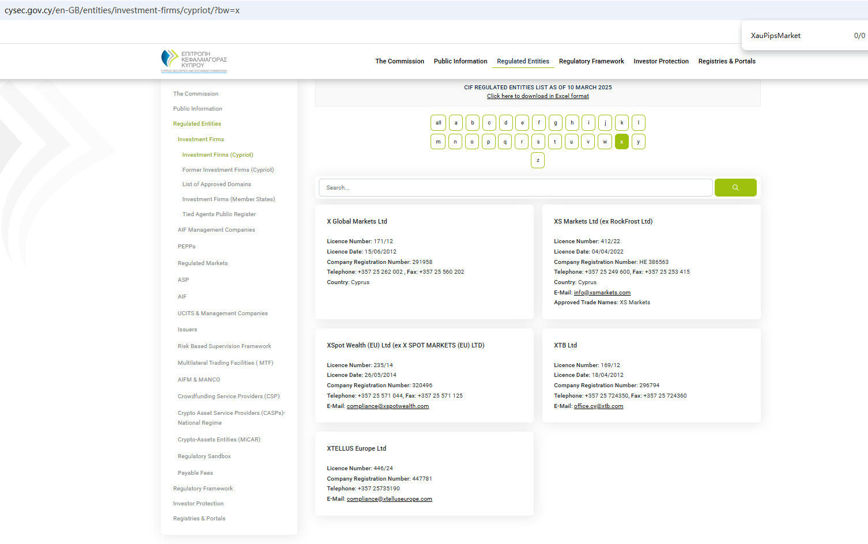Viewport: 868px width, 544px height.
Task: Open Risk Based Supervision Framework
Action: (x=224, y=346)
